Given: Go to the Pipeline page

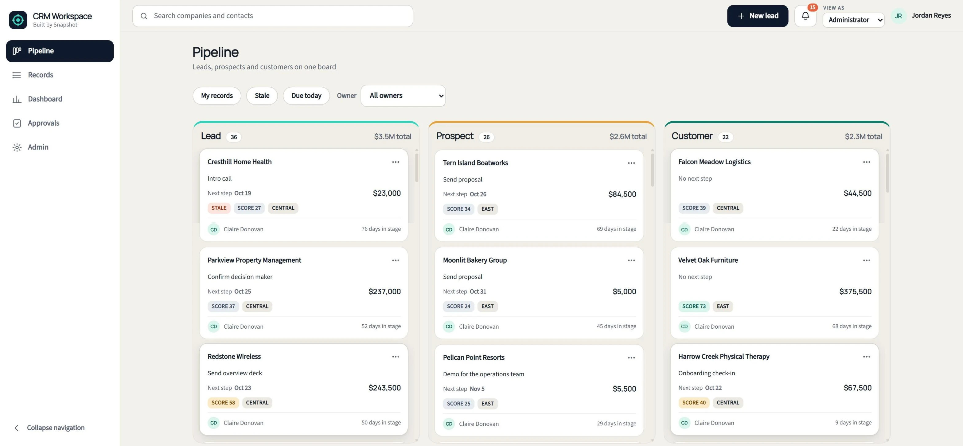Looking at the screenshot, I should [x=60, y=51].
